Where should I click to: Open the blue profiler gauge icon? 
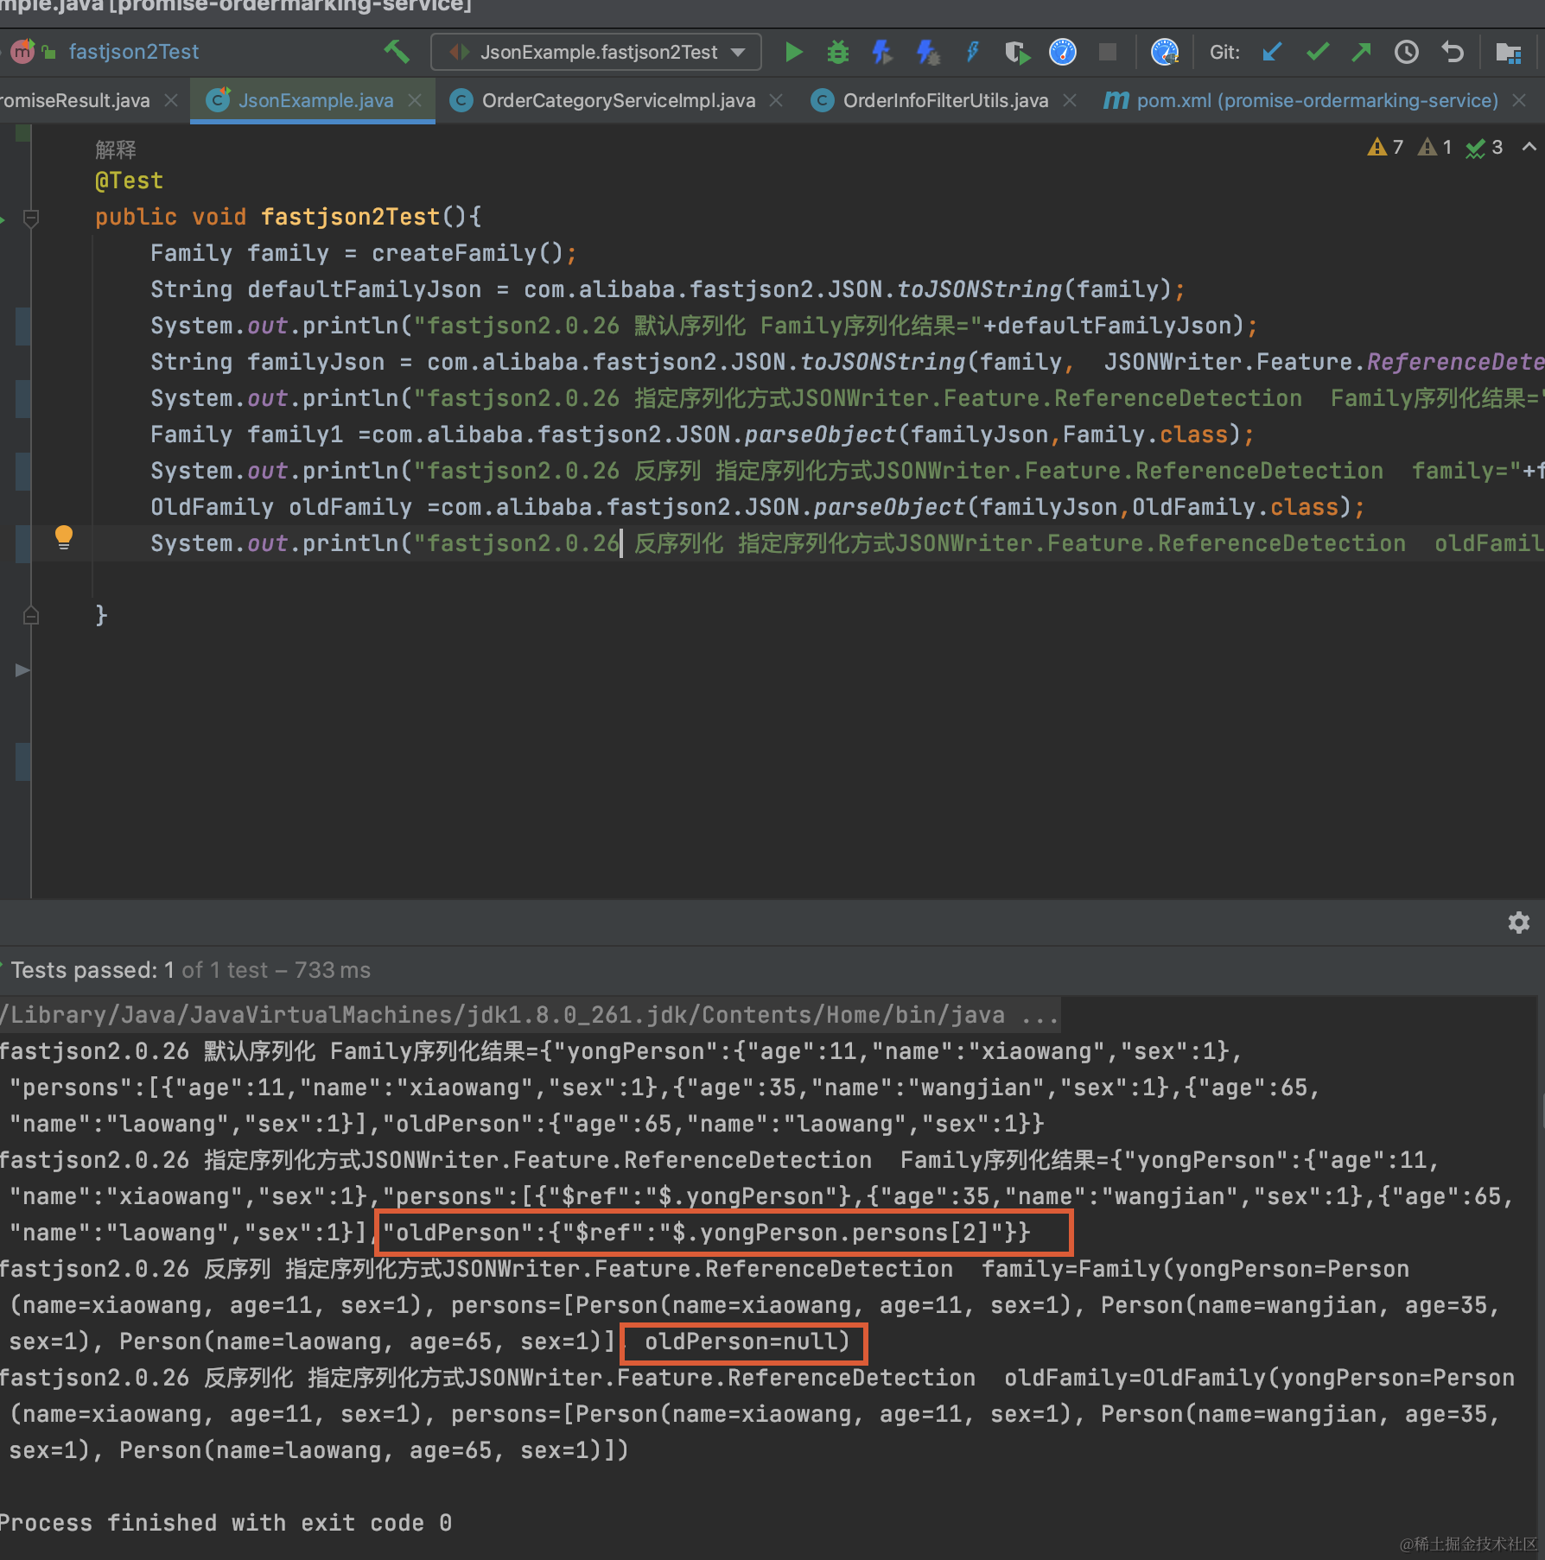1062,53
